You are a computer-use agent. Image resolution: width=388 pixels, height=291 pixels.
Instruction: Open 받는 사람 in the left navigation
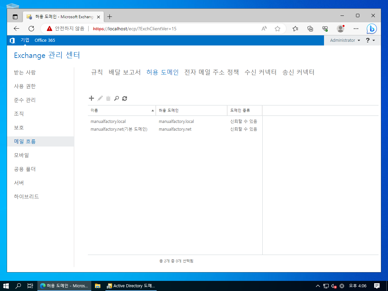[x=25, y=72]
